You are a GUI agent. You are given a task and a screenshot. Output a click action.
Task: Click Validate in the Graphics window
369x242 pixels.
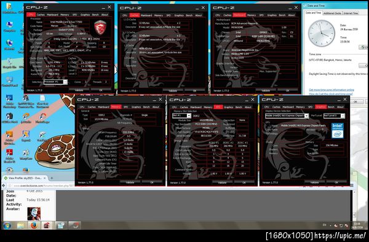tap(314, 182)
